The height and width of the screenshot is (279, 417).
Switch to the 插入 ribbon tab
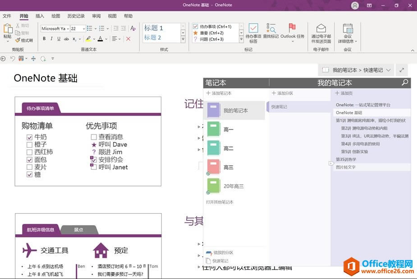coord(39,15)
